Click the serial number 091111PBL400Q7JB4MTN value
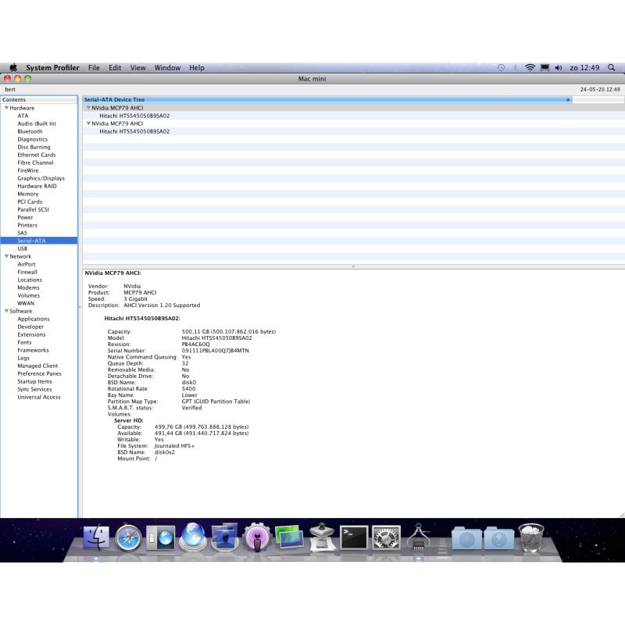Screen dimensions: 625x625 pos(216,351)
